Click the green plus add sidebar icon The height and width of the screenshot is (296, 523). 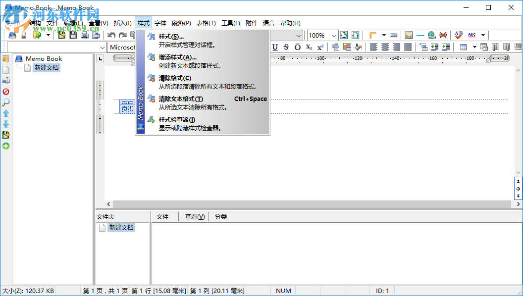5,146
